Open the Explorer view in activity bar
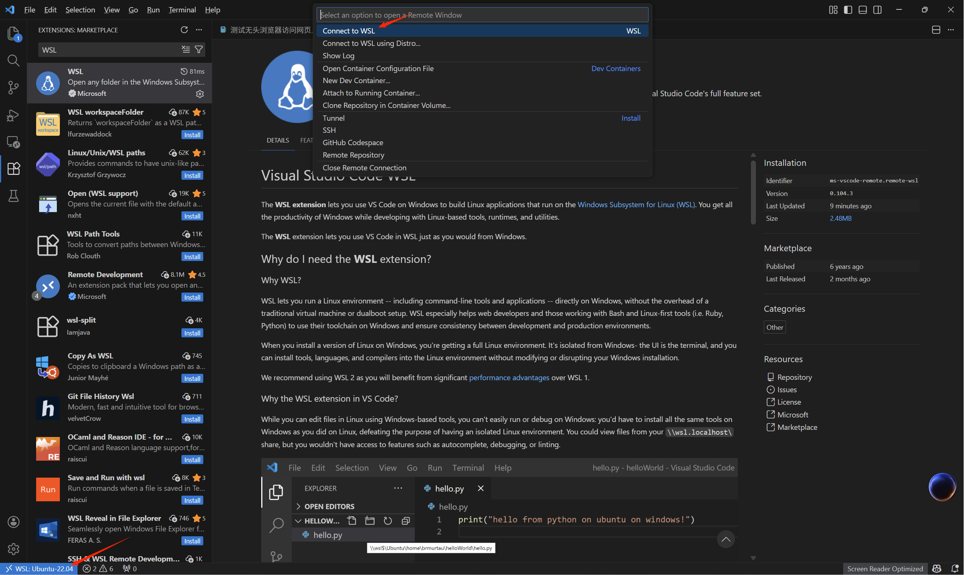The height and width of the screenshot is (575, 964). 14,33
